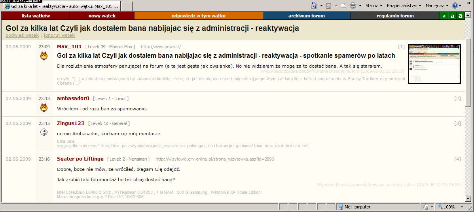474x212 pixels.
Task: Click the read mail envelope icon
Action: pos(343,6)
